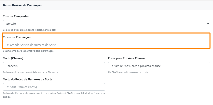Click the hint Texto do botão que exibe premiações

[34, 93]
